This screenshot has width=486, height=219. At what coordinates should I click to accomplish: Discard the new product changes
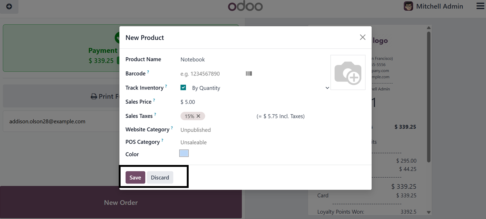(160, 178)
